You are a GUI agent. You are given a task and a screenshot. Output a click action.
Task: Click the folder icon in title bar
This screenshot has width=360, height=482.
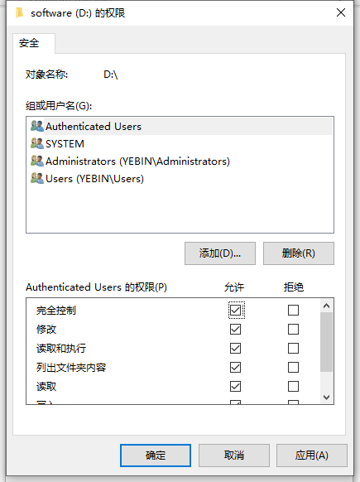click(x=19, y=13)
